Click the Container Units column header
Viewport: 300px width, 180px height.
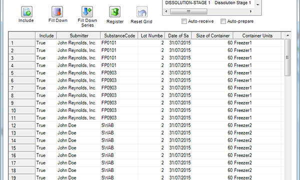(x=257, y=35)
